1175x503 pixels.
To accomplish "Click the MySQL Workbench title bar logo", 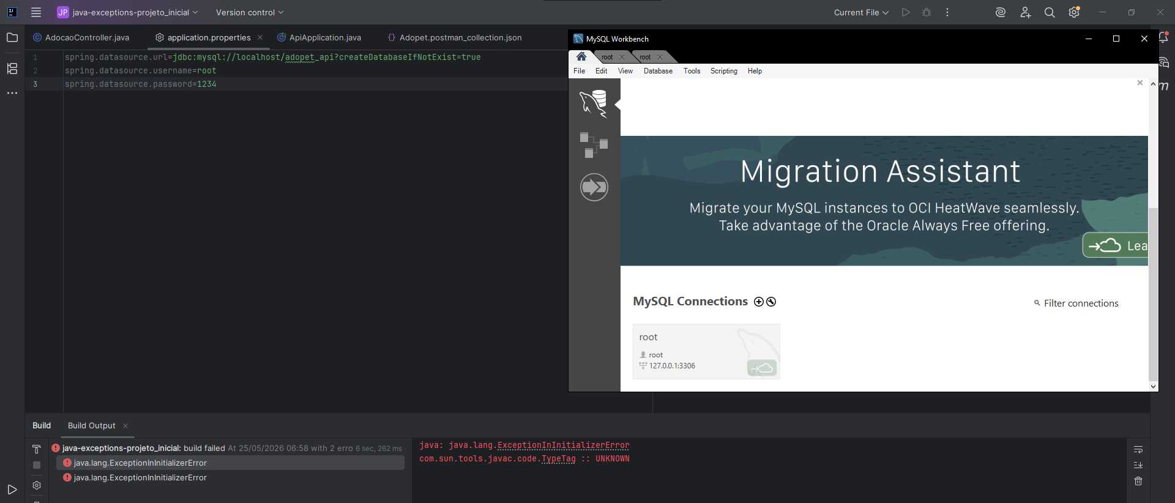I will coord(578,39).
